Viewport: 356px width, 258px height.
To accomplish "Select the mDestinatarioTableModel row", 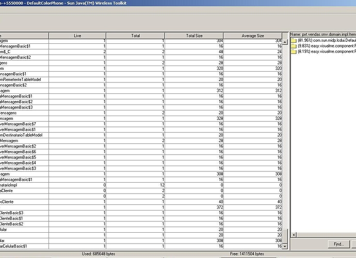I will pos(141,135).
